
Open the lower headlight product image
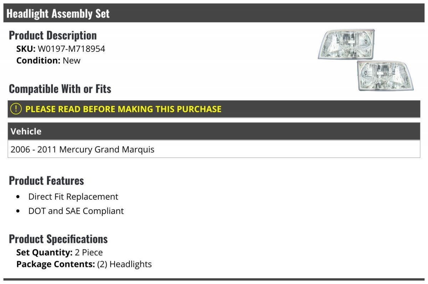click(385, 75)
